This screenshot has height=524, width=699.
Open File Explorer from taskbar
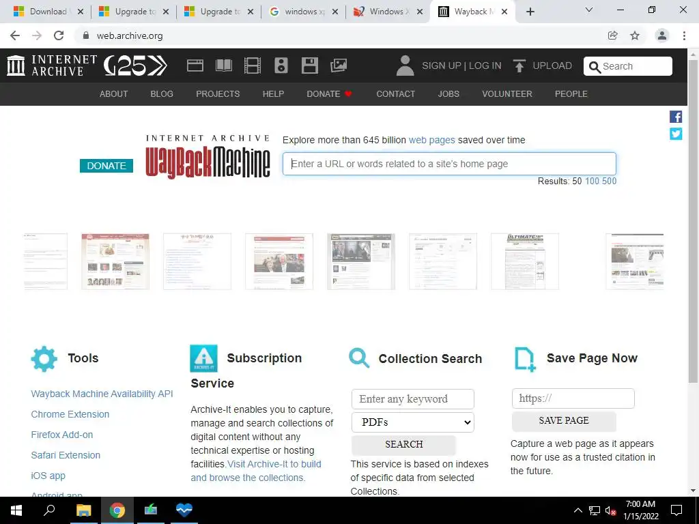(x=84, y=510)
